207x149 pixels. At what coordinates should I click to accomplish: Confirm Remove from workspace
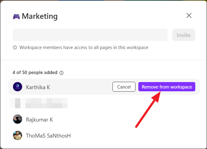167,87
